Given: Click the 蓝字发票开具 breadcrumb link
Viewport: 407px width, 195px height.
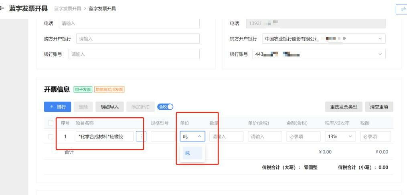Looking at the screenshot, I should [x=67, y=9].
